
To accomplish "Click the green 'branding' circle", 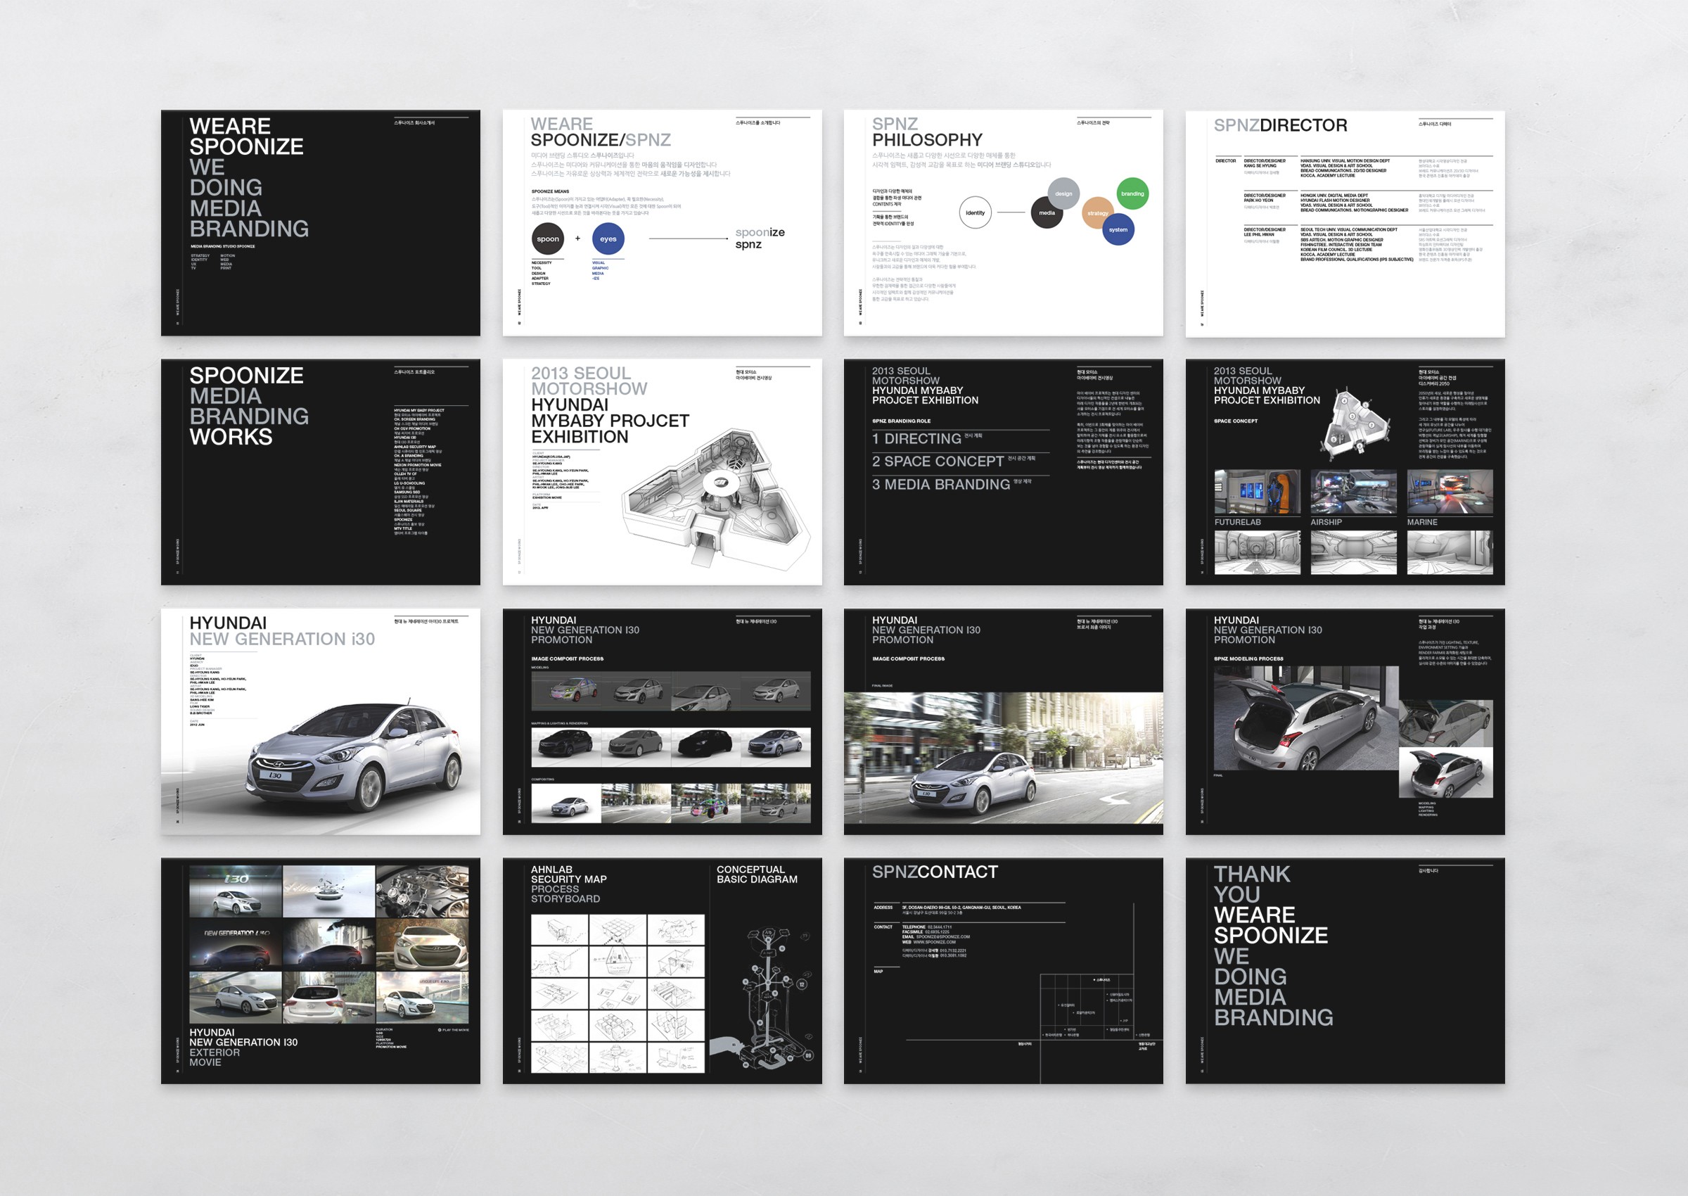I will (1132, 193).
